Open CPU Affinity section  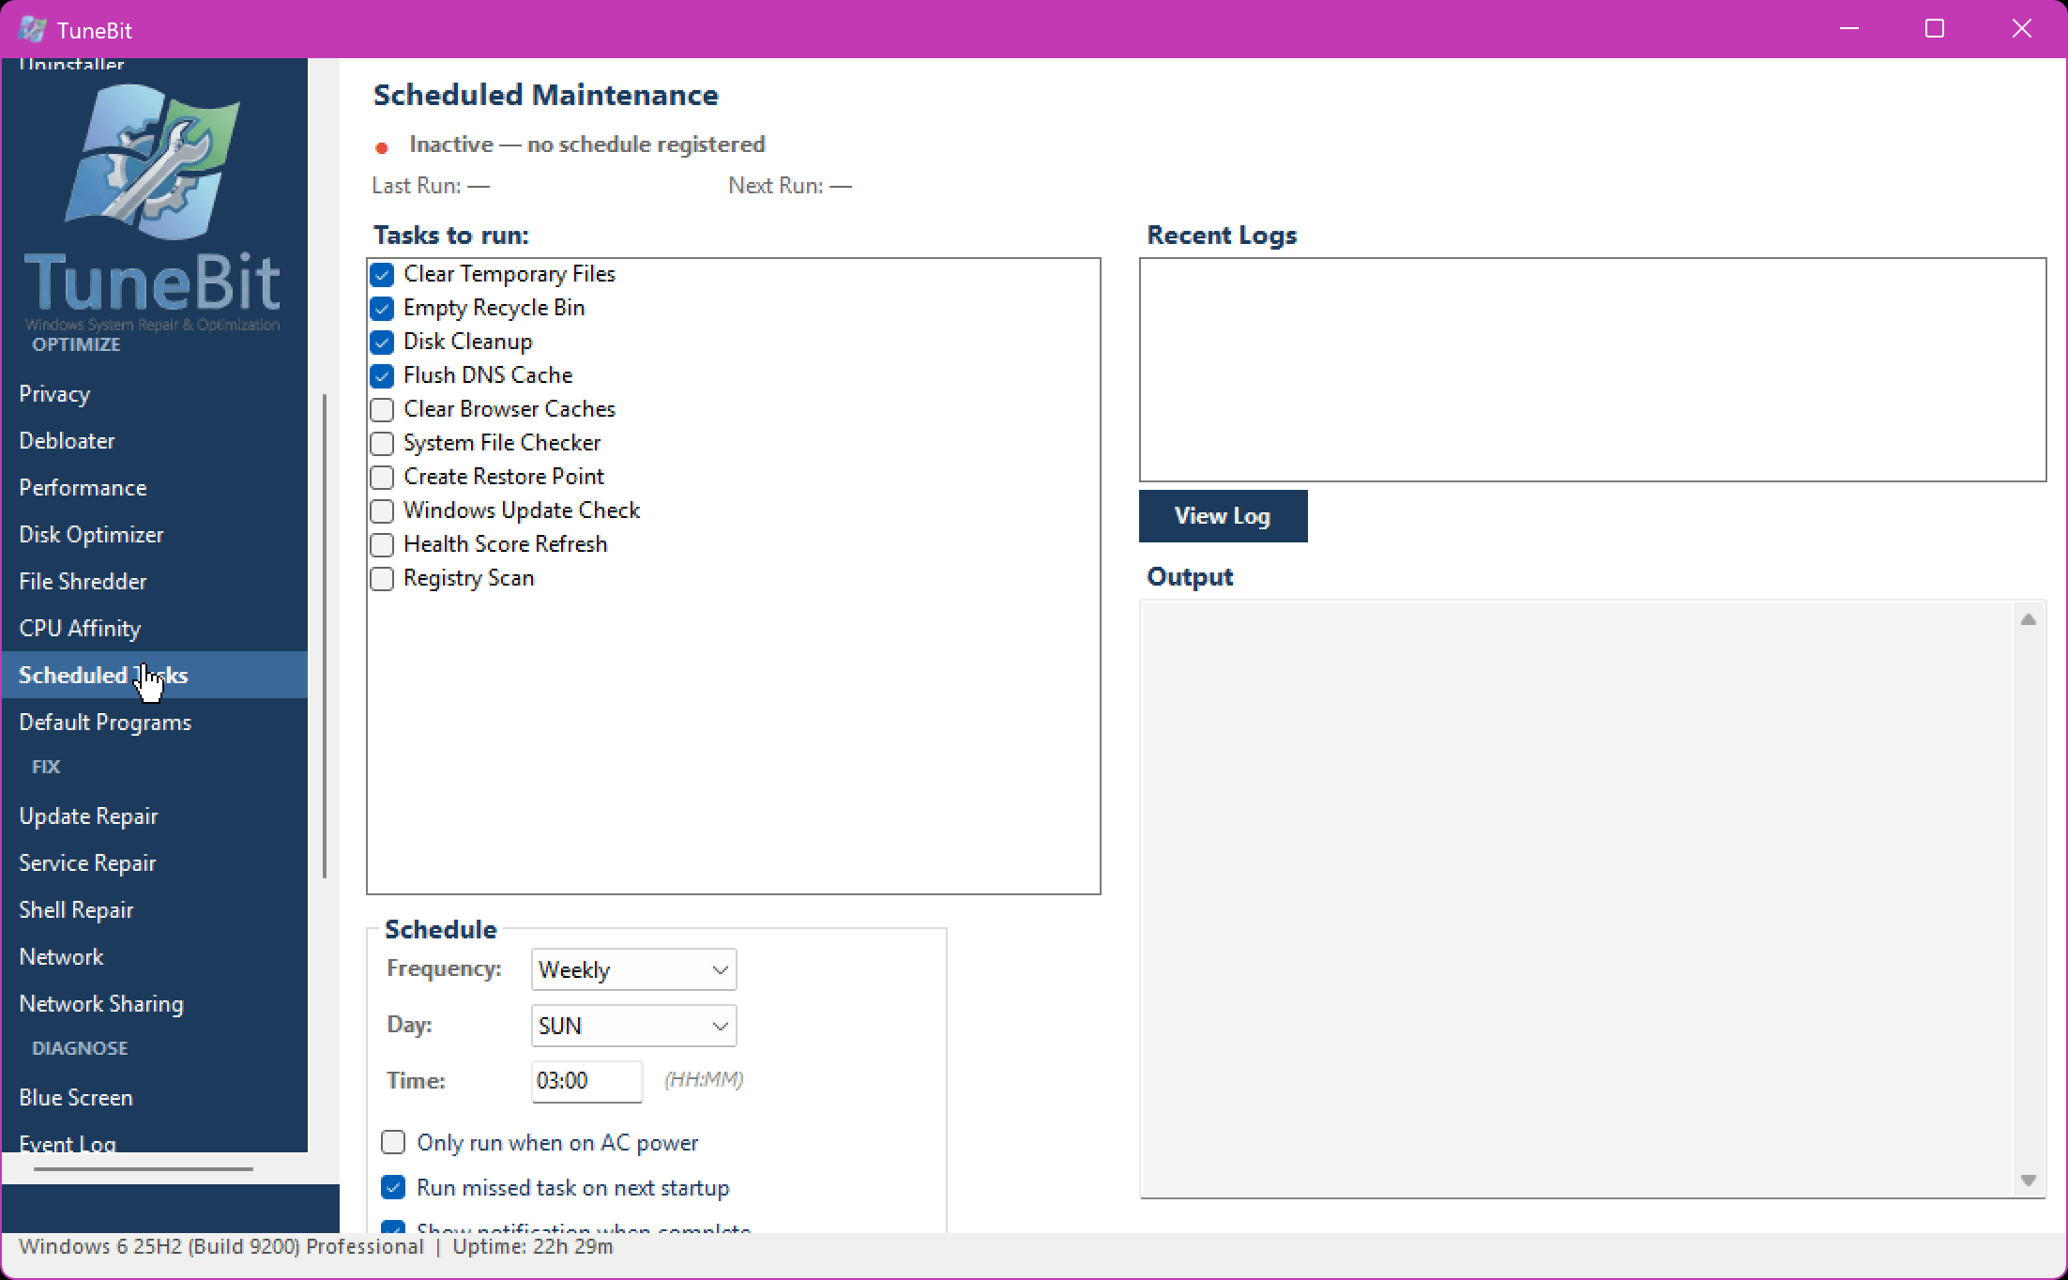(155, 628)
